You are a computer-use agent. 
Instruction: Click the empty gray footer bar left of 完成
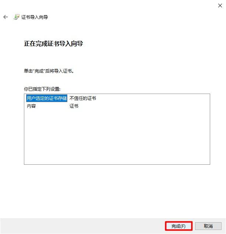[x=83, y=226]
